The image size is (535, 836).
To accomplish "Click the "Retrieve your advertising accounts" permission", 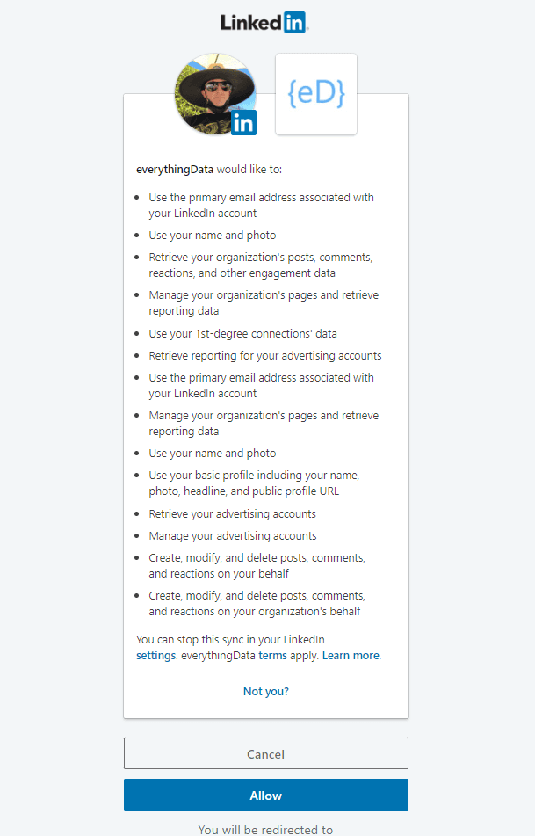I will [232, 513].
